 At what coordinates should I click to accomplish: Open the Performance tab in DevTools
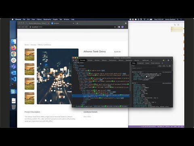coord(112,60)
